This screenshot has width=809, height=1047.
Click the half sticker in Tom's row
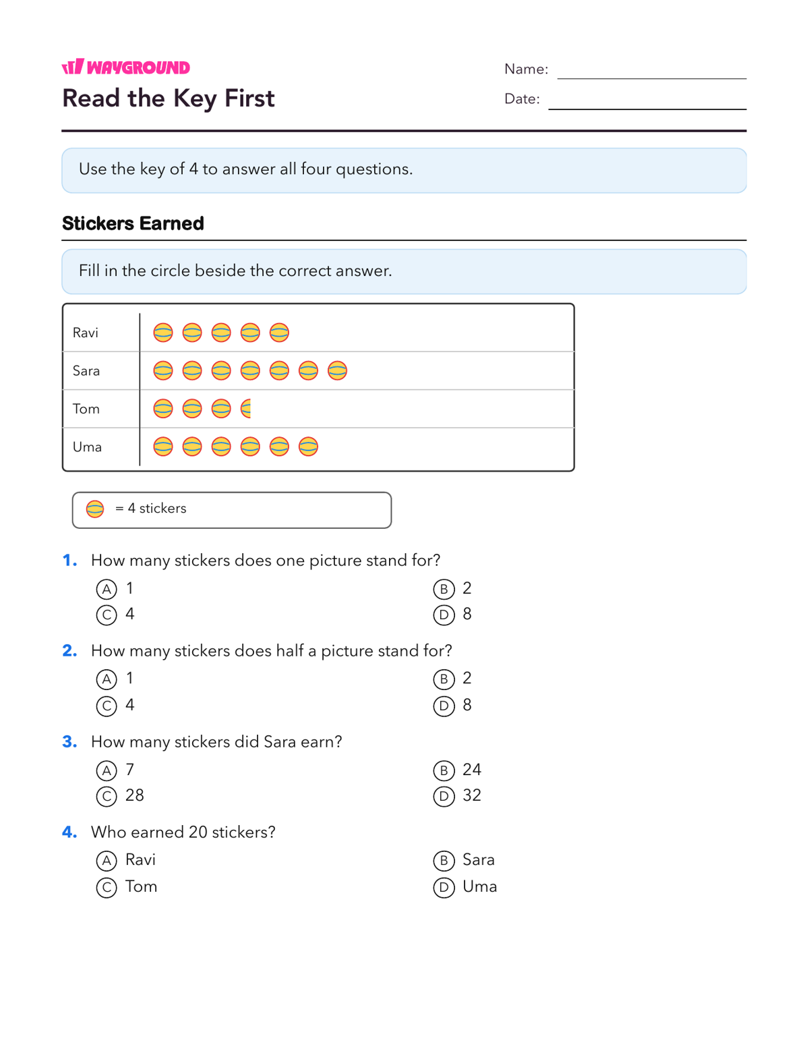[246, 409]
